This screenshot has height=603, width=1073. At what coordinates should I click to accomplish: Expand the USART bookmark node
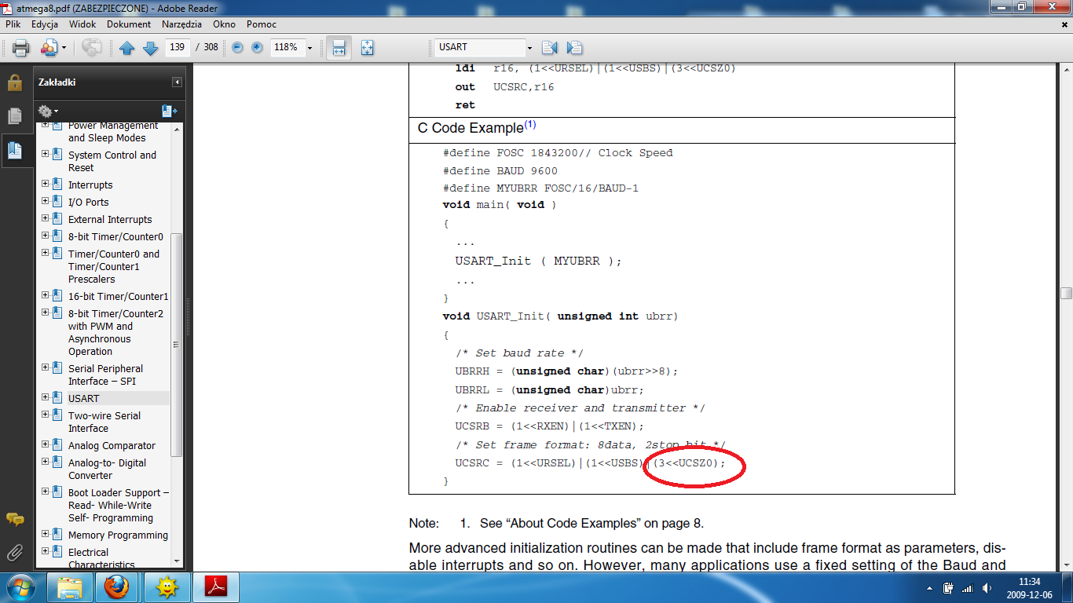45,398
